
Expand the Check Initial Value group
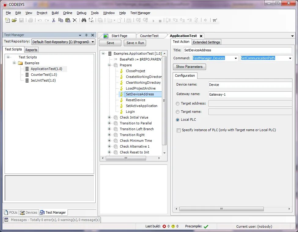109,117
